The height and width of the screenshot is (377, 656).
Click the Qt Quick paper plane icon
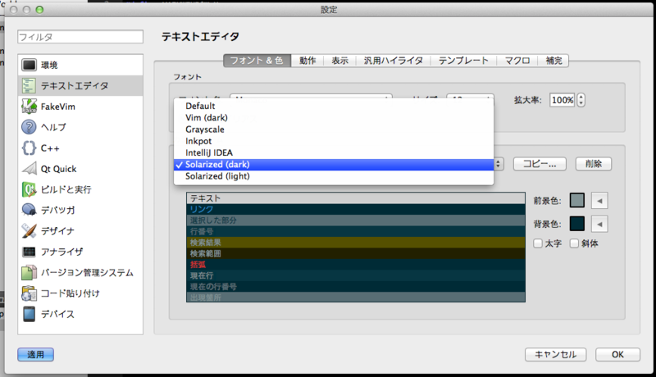click(x=29, y=169)
